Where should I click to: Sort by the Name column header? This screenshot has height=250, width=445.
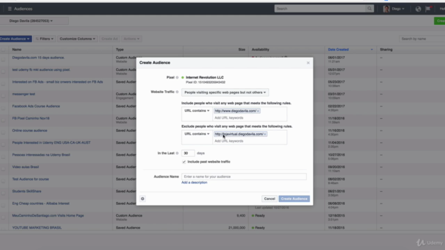tap(17, 49)
